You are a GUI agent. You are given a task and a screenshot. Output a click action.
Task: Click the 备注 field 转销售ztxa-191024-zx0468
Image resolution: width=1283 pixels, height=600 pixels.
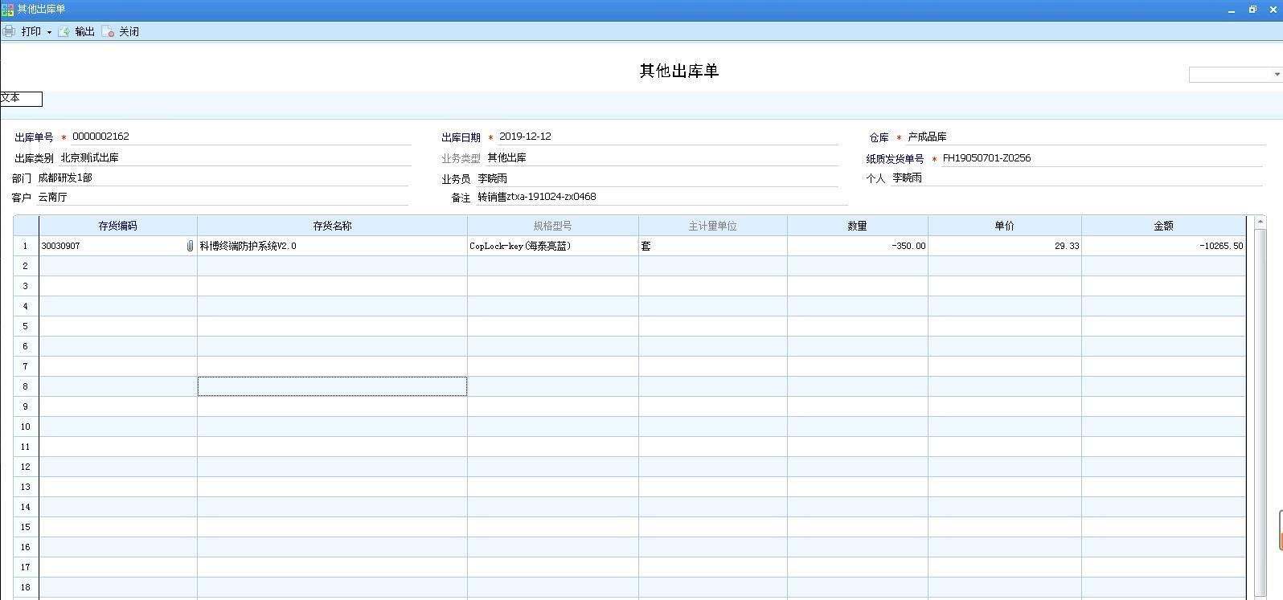click(662, 198)
